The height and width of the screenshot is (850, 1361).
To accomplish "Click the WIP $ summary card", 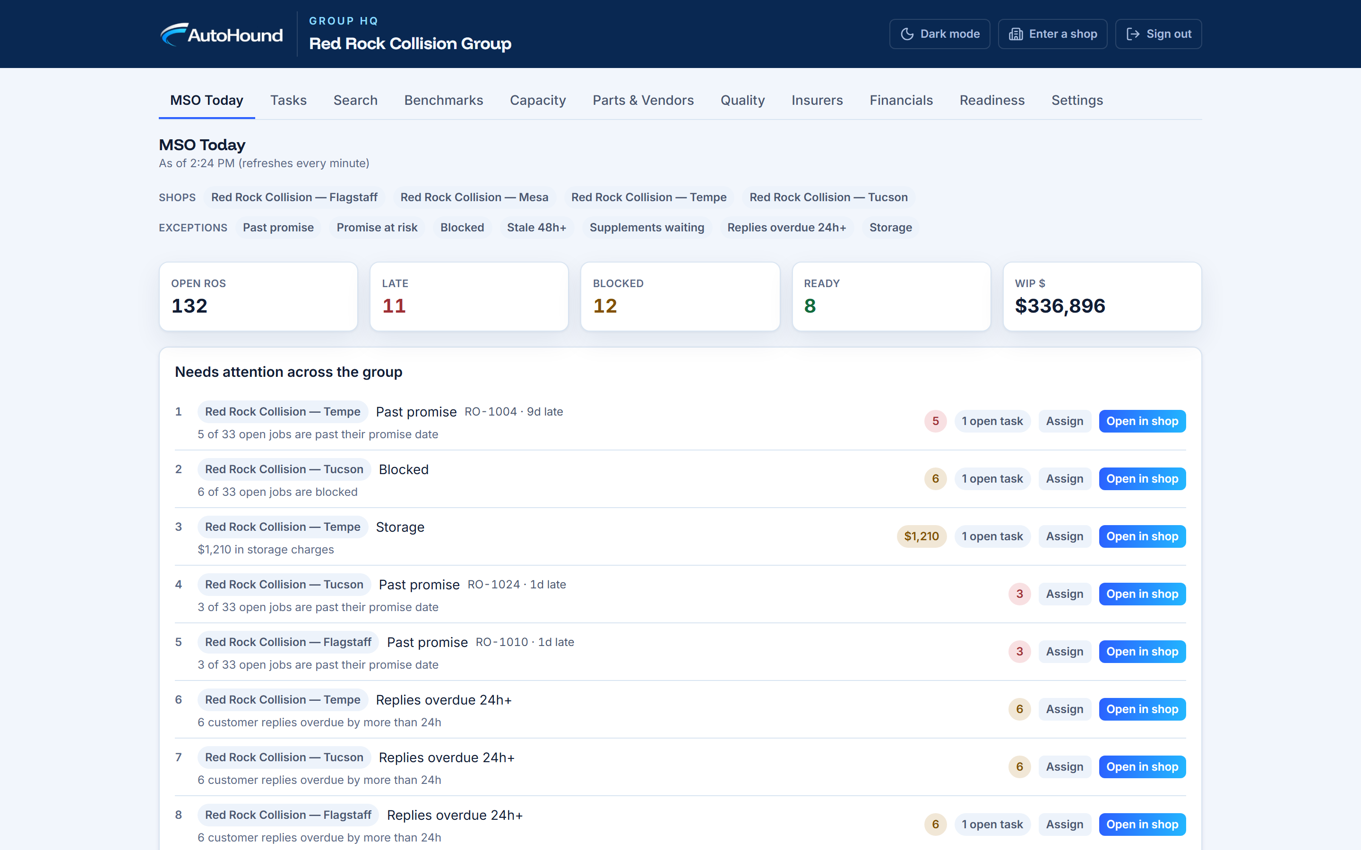I will coord(1102,297).
